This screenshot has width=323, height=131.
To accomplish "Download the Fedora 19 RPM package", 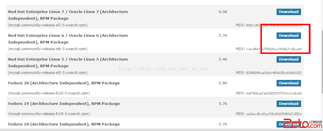I will point(289,103).
